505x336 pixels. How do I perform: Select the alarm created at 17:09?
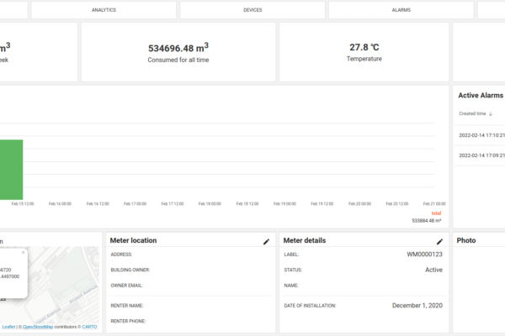point(481,155)
